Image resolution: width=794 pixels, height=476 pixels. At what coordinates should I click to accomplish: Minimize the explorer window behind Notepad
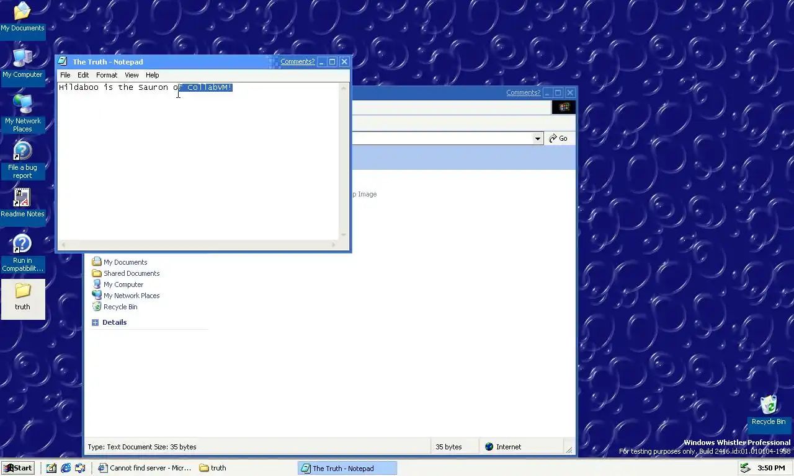click(546, 92)
